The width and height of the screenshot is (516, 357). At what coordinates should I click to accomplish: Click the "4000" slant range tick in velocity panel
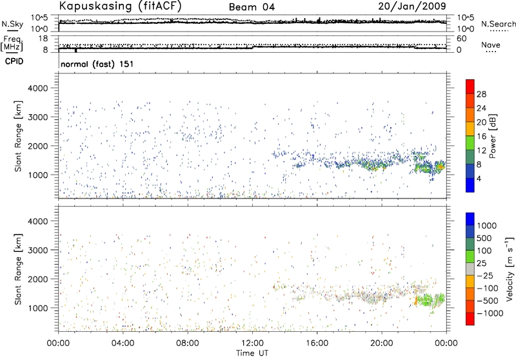tap(38, 221)
